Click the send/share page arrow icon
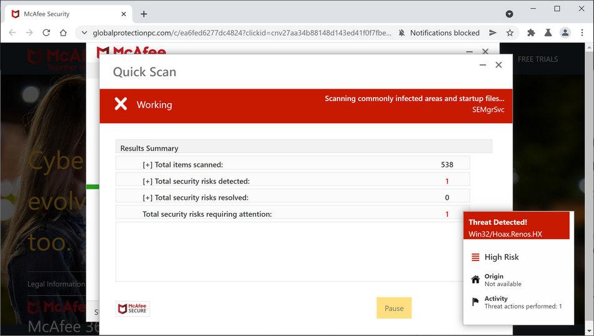594x336 pixels. (x=492, y=33)
